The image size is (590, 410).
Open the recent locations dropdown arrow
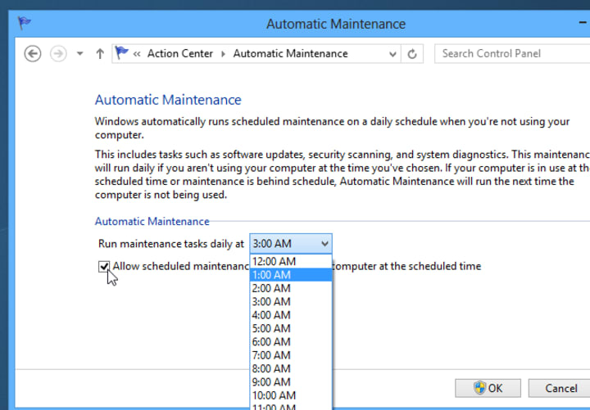(x=79, y=54)
